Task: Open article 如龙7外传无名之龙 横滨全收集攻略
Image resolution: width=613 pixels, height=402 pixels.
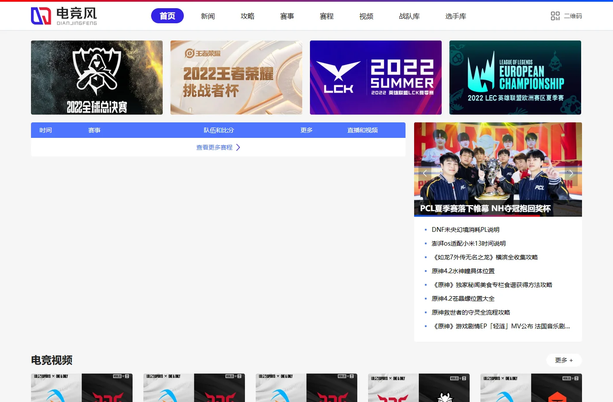Action: point(485,257)
